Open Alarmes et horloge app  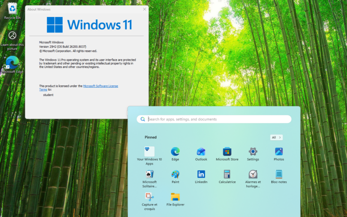(x=253, y=179)
